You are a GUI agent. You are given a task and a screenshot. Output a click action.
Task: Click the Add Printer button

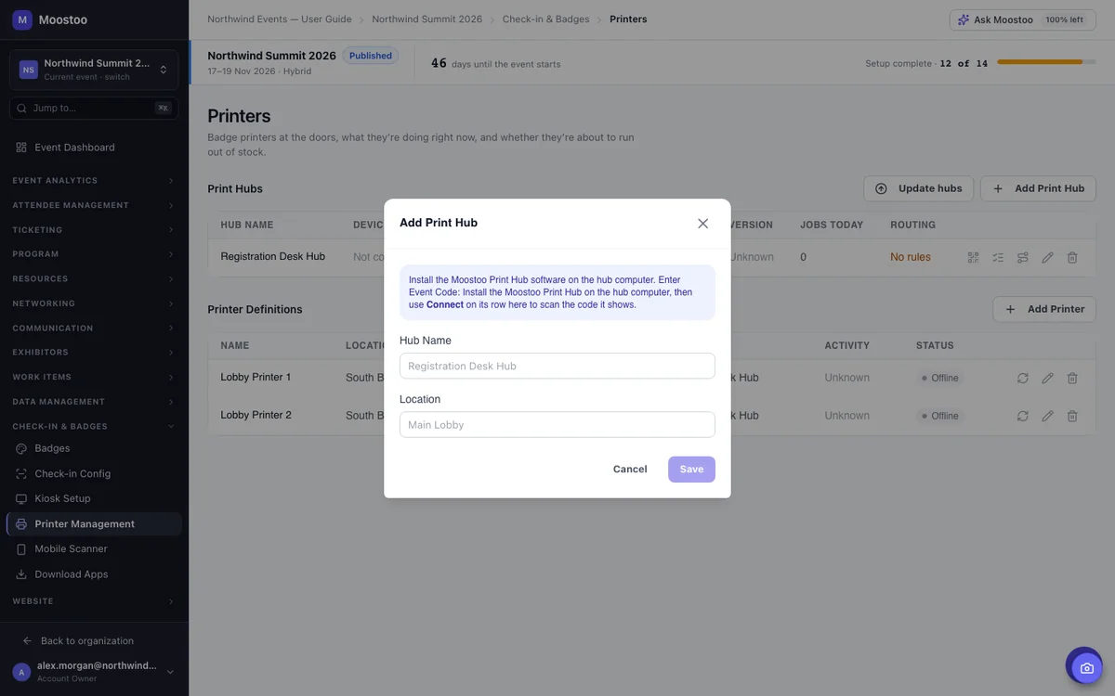(x=1044, y=309)
